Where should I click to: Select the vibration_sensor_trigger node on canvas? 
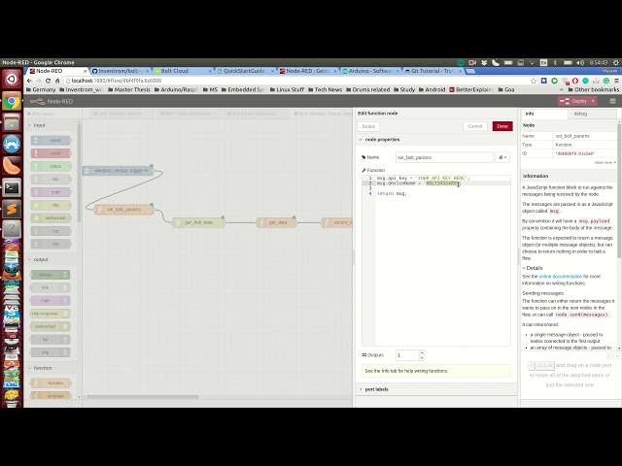pos(118,171)
